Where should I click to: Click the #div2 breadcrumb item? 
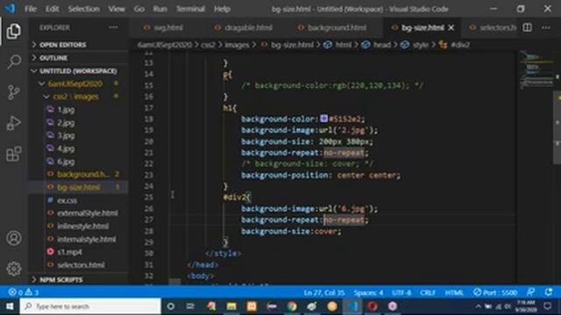pyautogui.click(x=455, y=45)
